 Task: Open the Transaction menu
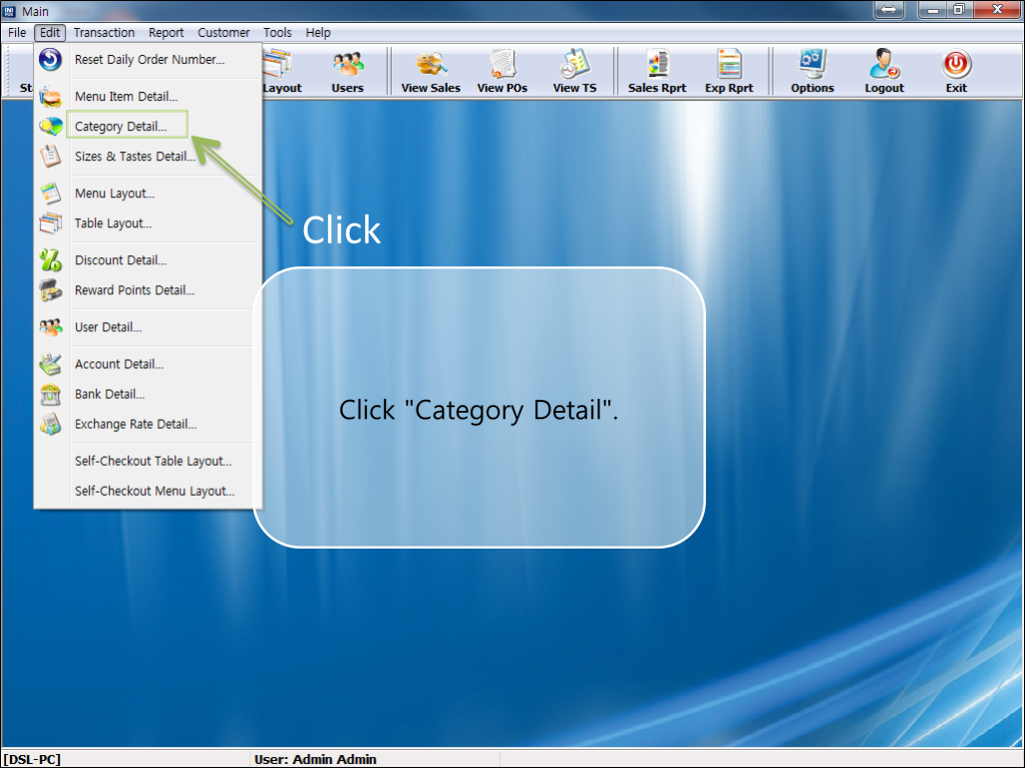[104, 32]
